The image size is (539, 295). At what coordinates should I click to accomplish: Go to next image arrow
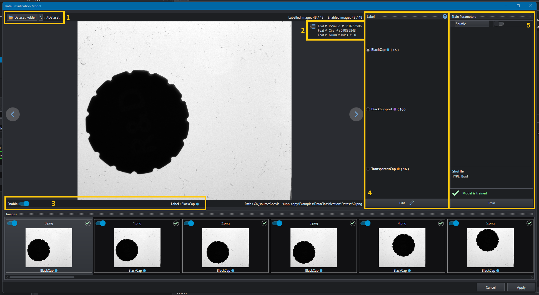tap(356, 114)
